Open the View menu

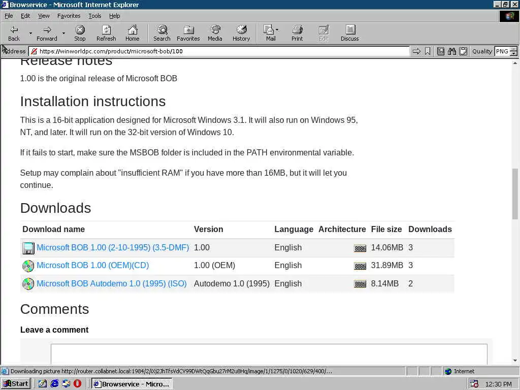(x=44, y=16)
